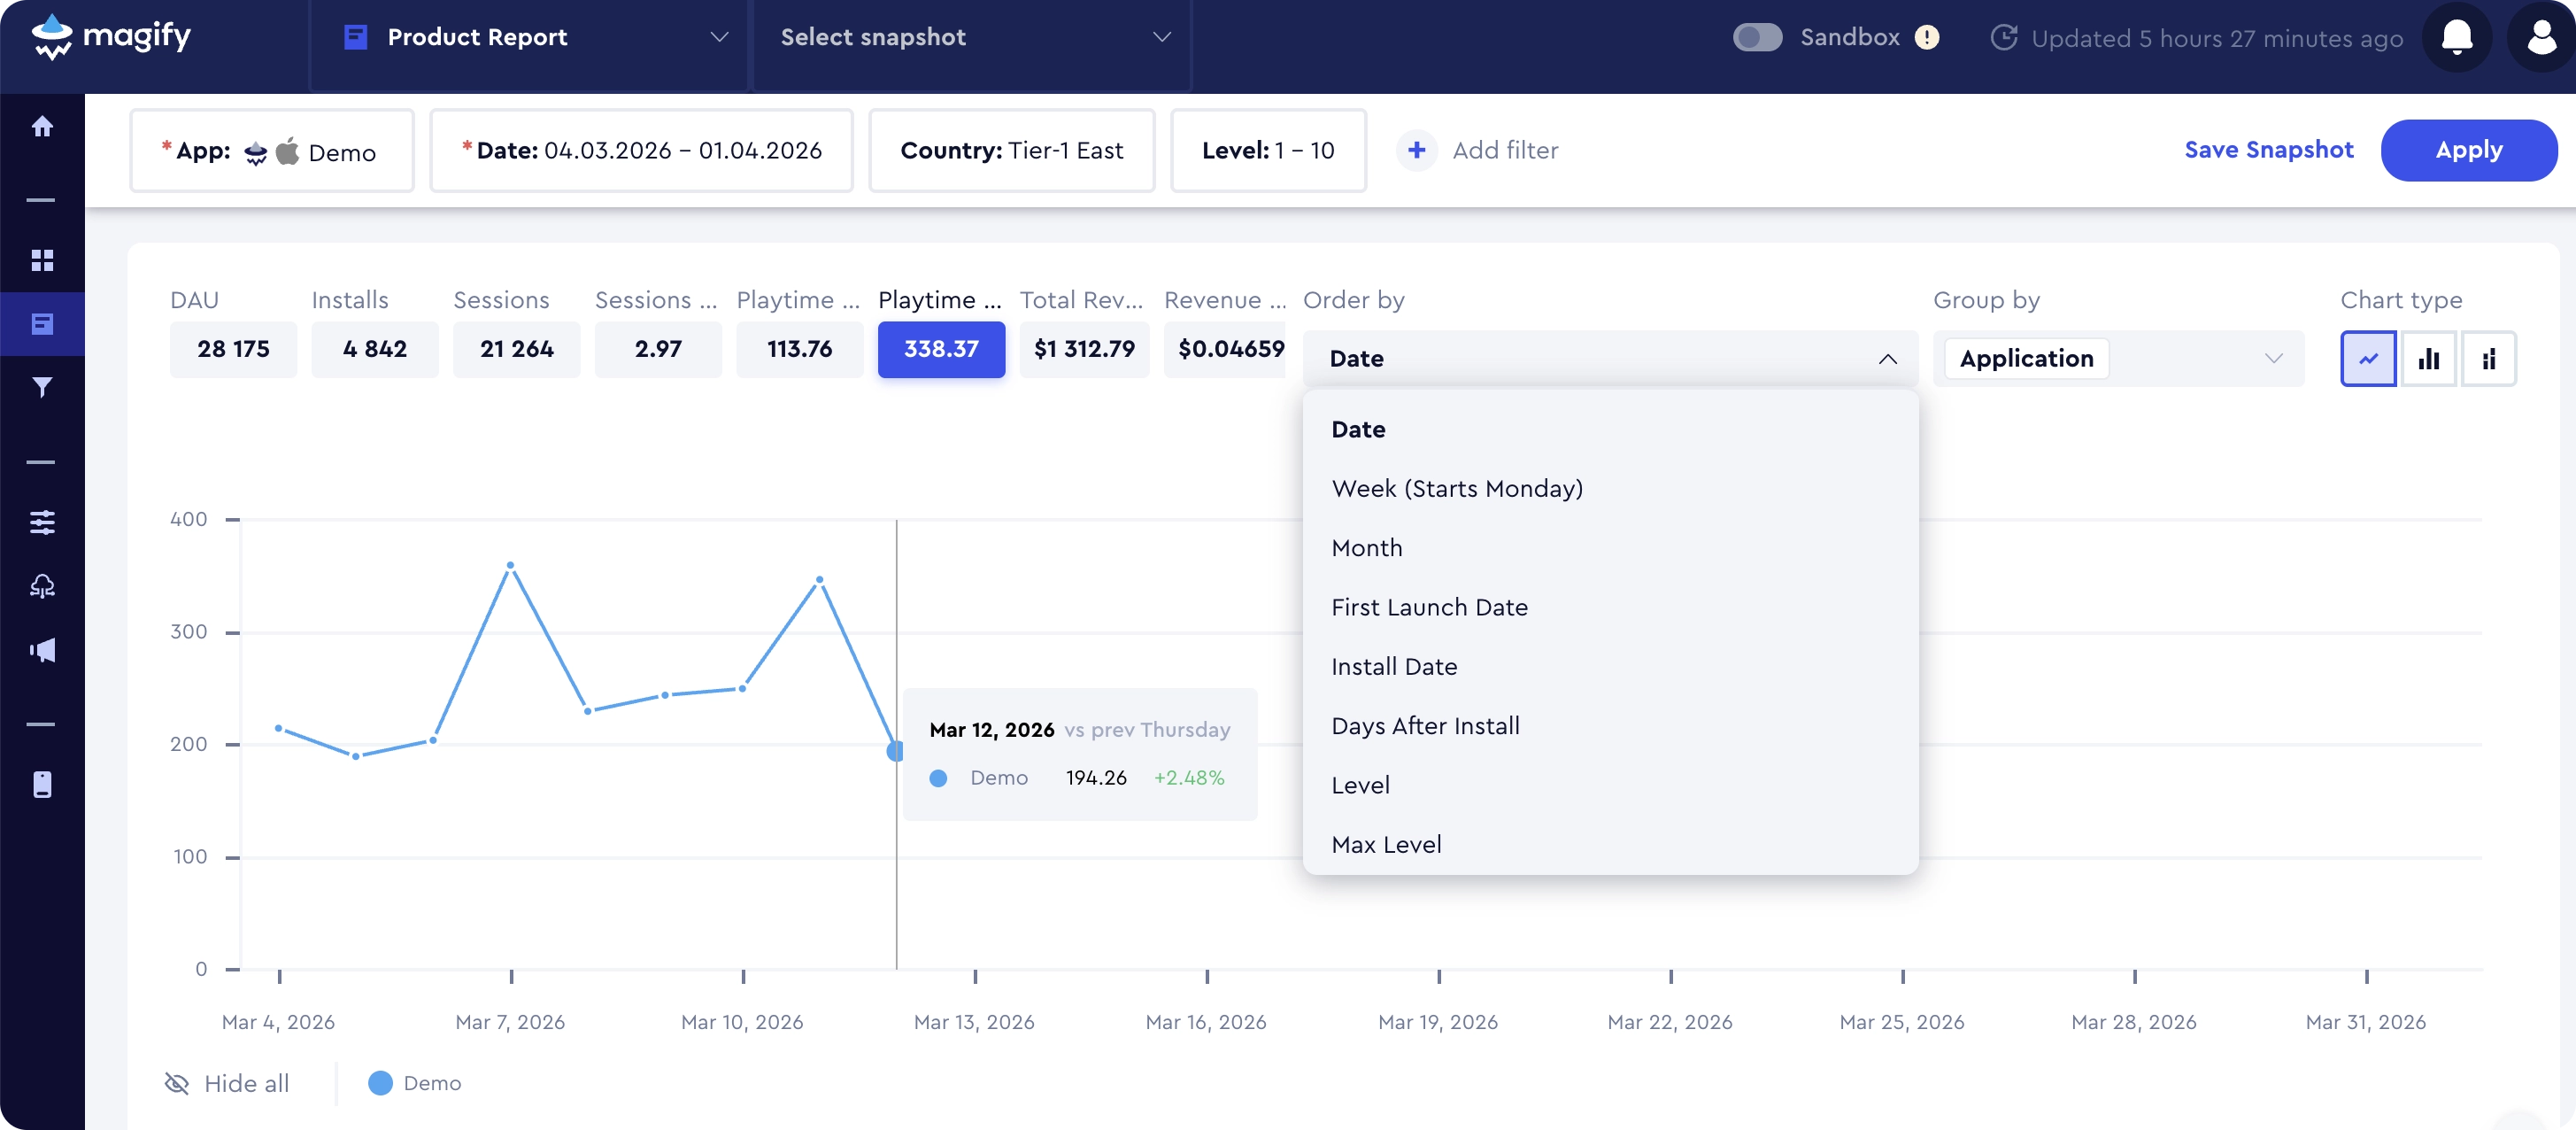This screenshot has width=2576, height=1130.
Task: Click the Mar 12 highlighted data point
Action: tap(896, 750)
